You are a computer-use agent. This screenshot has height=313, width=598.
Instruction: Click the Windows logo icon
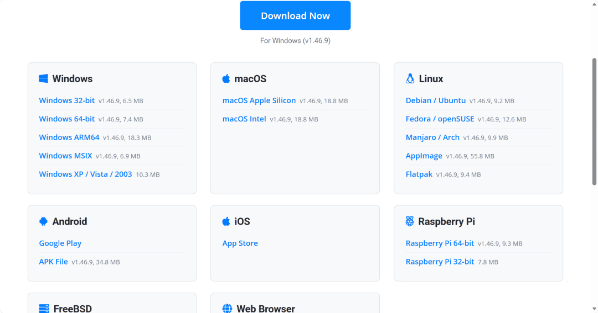coord(44,78)
